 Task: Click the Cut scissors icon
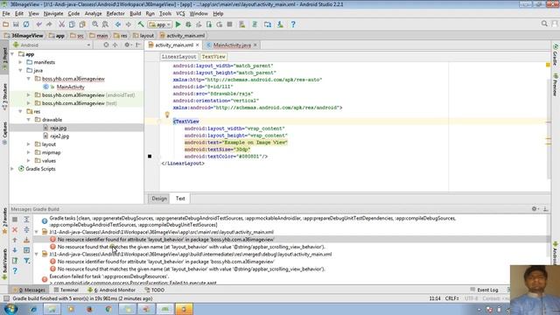[61, 24]
